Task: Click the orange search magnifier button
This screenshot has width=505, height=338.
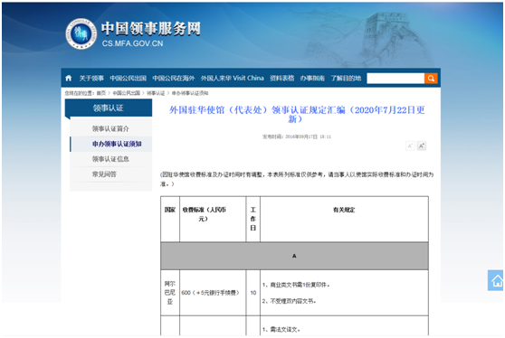Action: [431, 78]
